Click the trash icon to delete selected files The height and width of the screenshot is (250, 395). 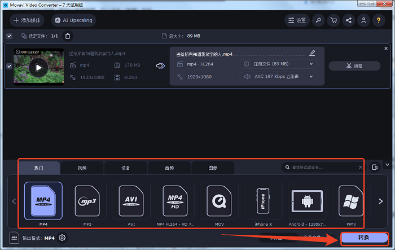(x=68, y=36)
